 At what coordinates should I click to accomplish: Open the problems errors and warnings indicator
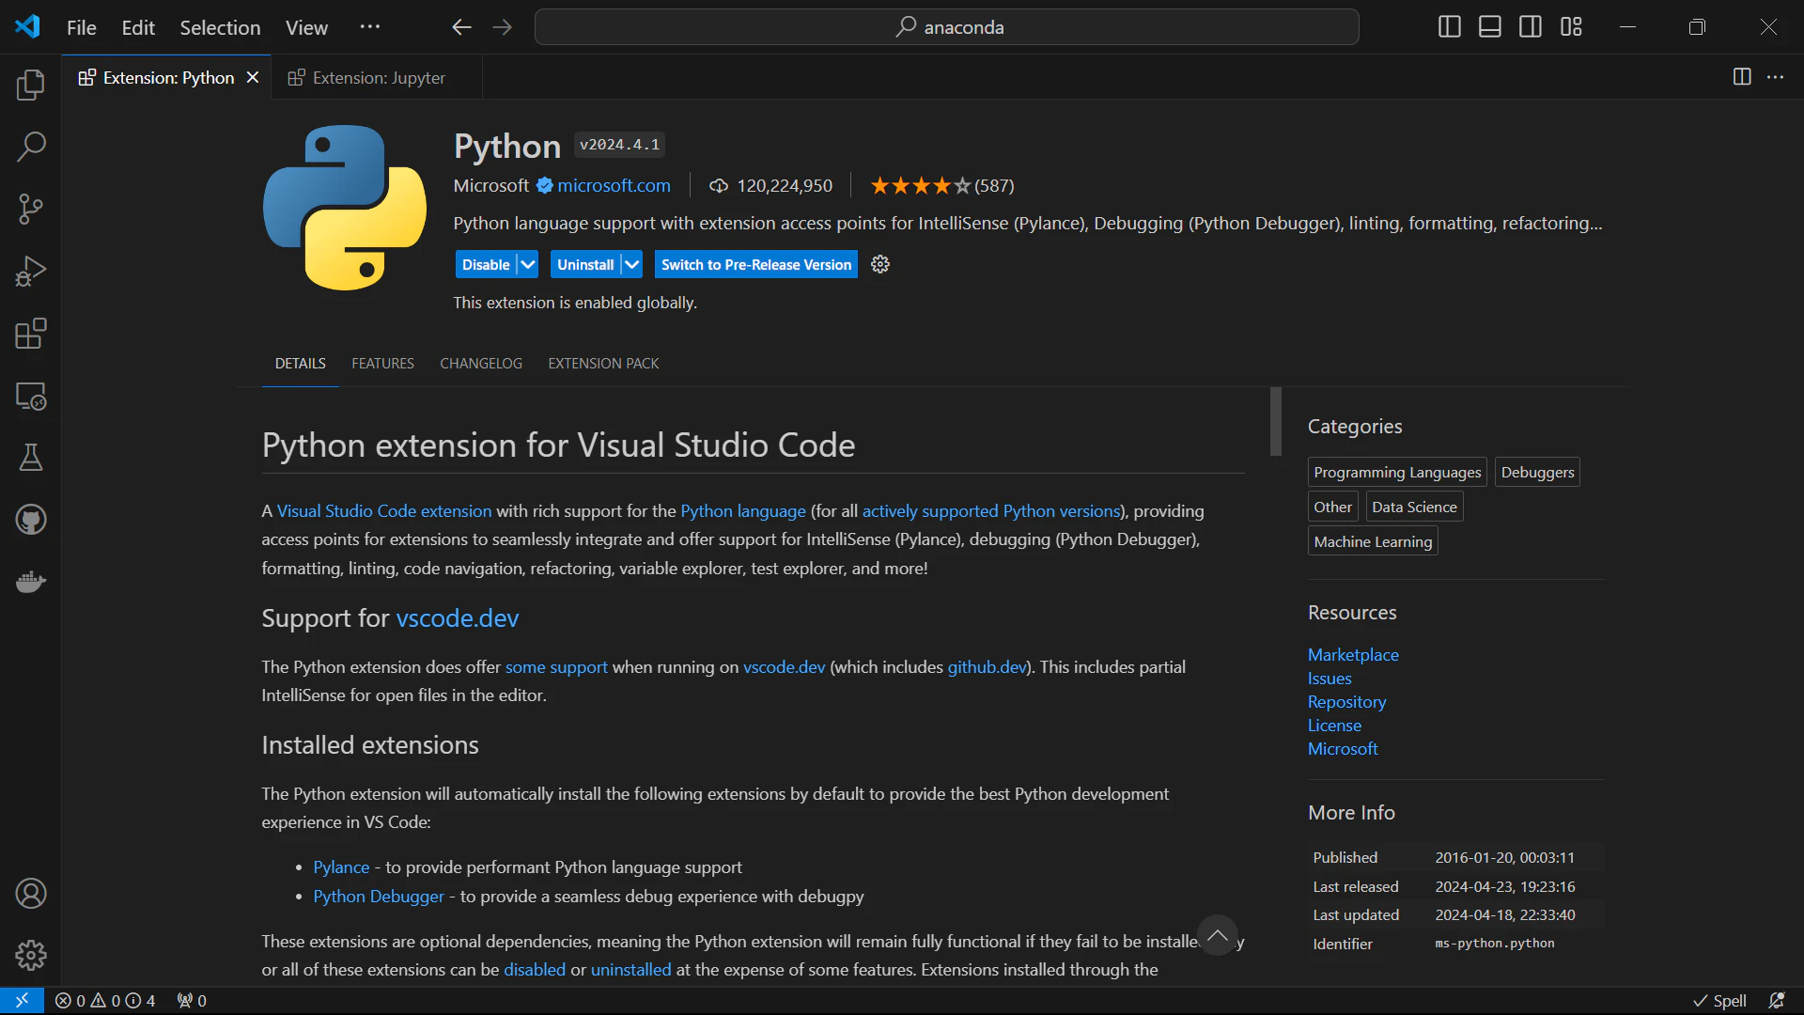pyautogui.click(x=105, y=1001)
